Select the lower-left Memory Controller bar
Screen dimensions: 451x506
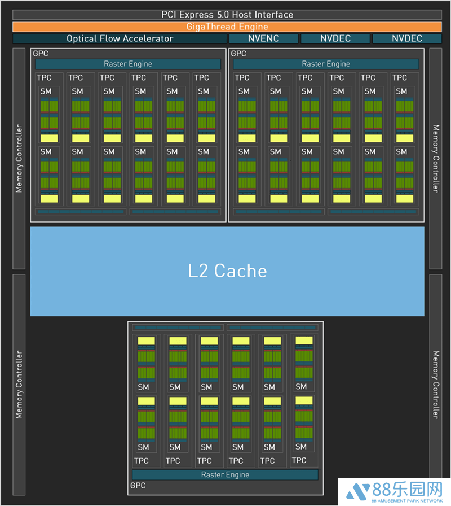pyautogui.click(x=19, y=384)
